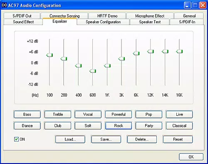Viewport: 208px width, 164px height.
Task: Select the Rock preset button
Action: click(119, 126)
